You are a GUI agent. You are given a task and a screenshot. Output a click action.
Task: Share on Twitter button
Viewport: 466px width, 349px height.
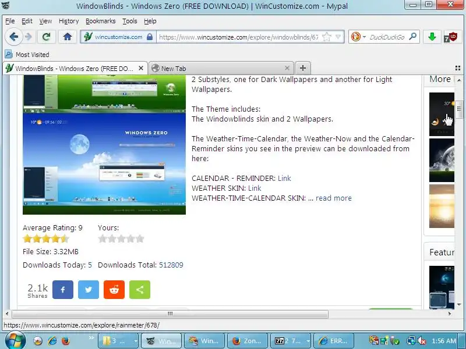click(89, 290)
